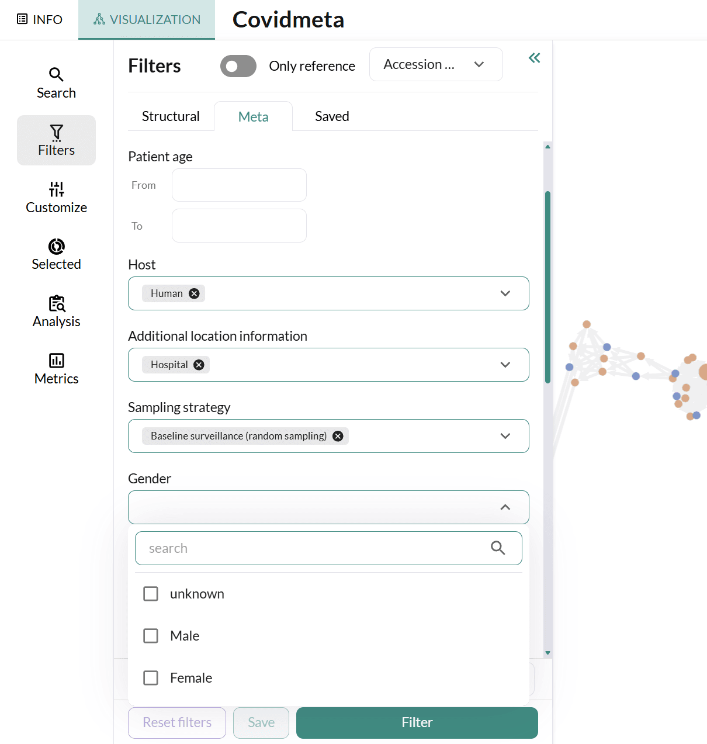
Task: Expand the Host dropdown
Action: (x=505, y=293)
